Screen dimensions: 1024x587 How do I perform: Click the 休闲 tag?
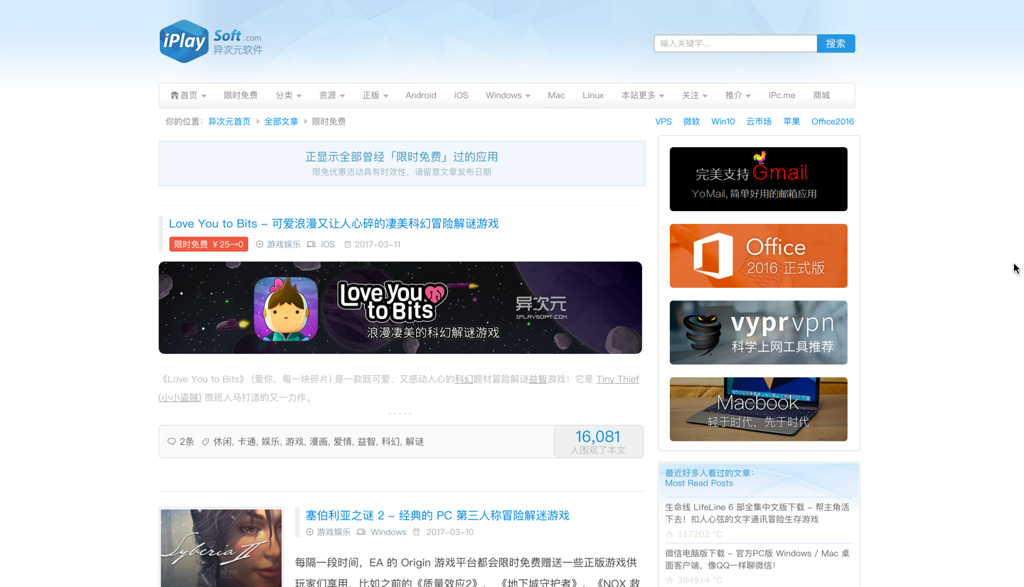223,441
